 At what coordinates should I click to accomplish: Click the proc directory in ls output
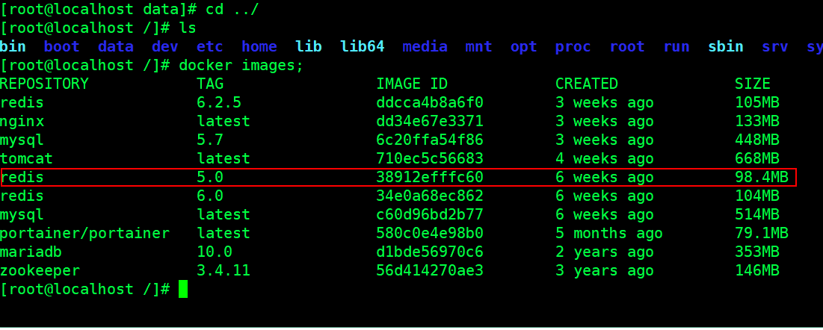click(573, 47)
